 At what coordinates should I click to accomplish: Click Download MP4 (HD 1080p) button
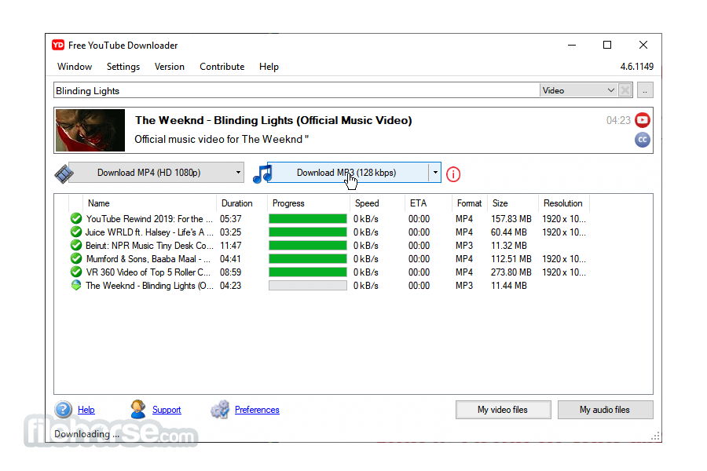click(x=151, y=173)
